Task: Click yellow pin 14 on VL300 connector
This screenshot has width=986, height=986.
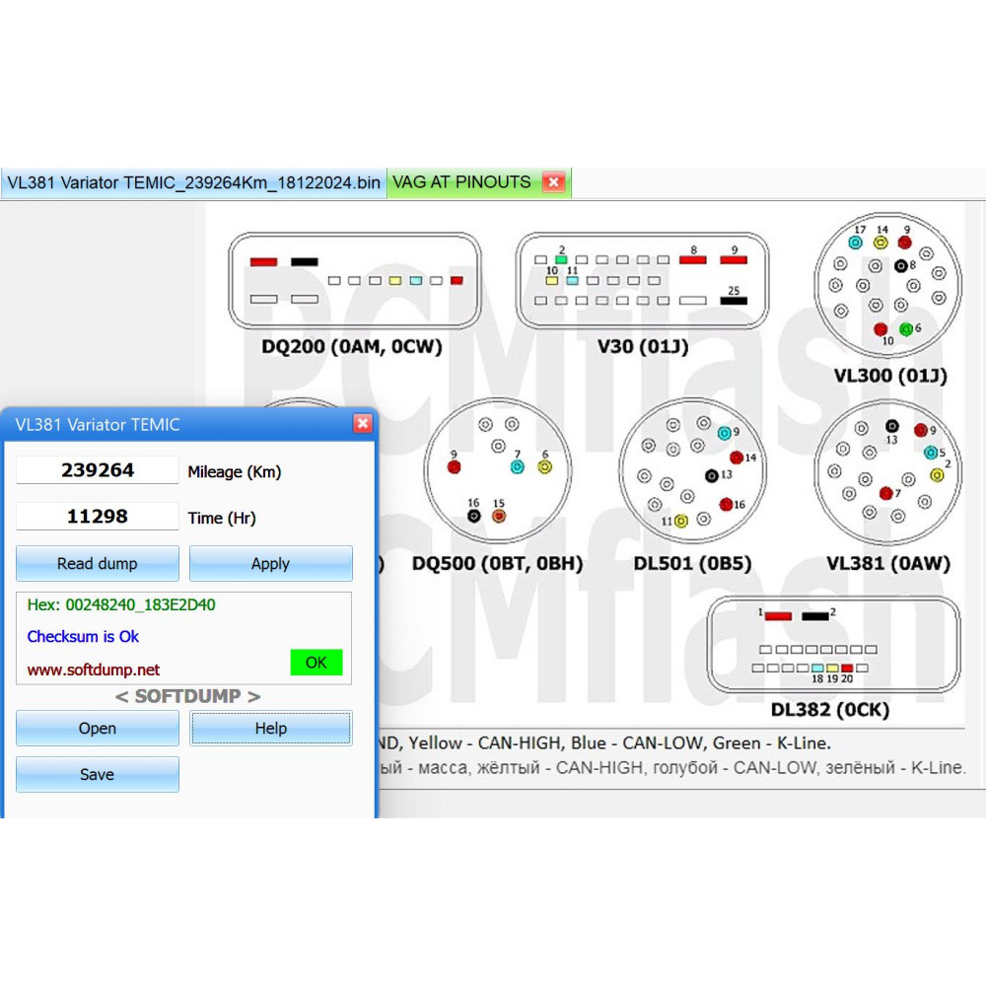Action: [880, 243]
